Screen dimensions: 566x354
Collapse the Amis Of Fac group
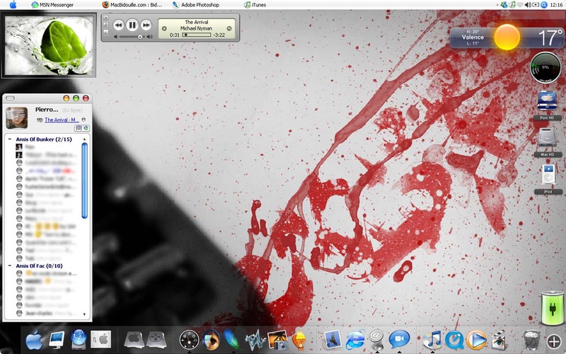coord(10,266)
